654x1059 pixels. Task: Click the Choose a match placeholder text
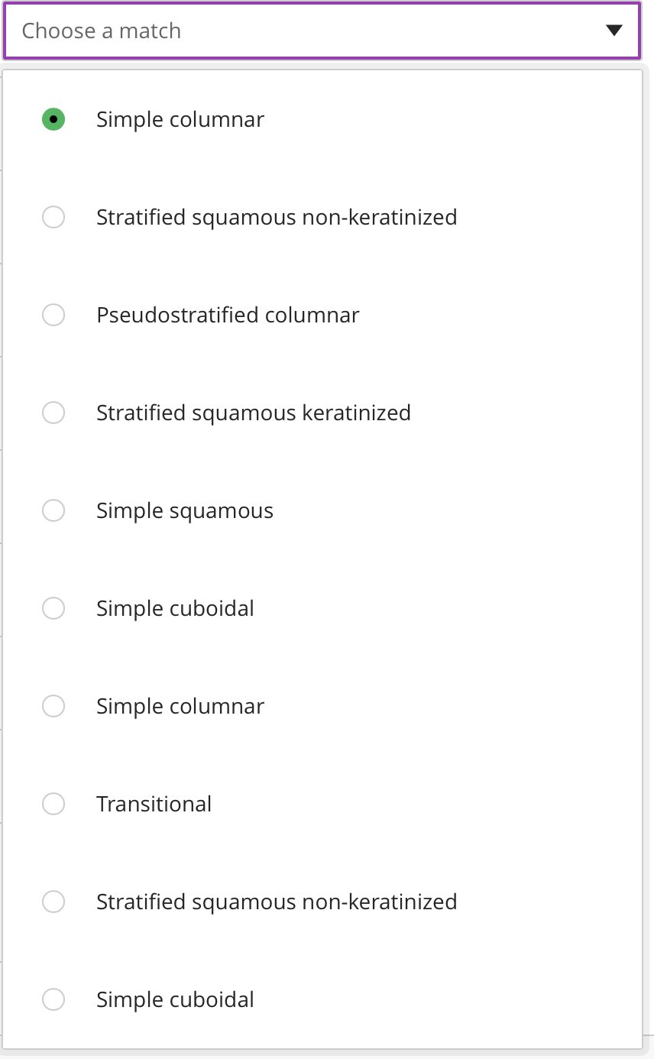[x=102, y=31]
